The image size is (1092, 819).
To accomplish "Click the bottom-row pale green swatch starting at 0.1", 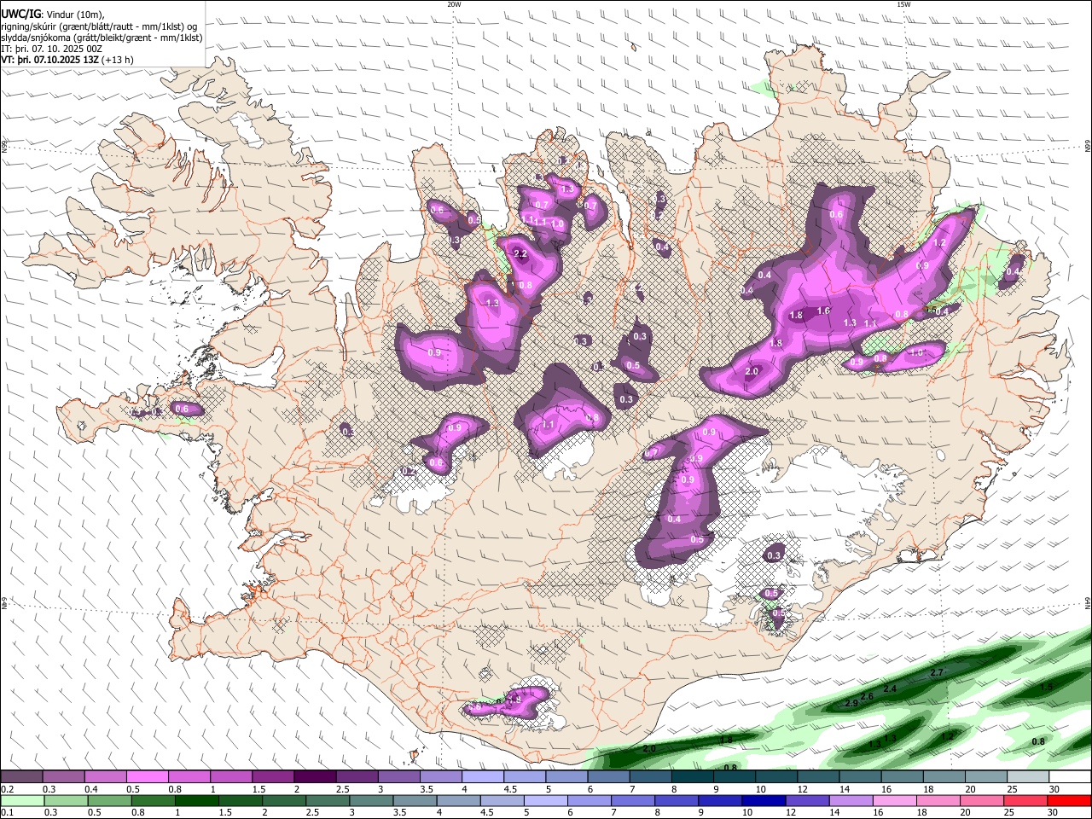I will pos(22,800).
